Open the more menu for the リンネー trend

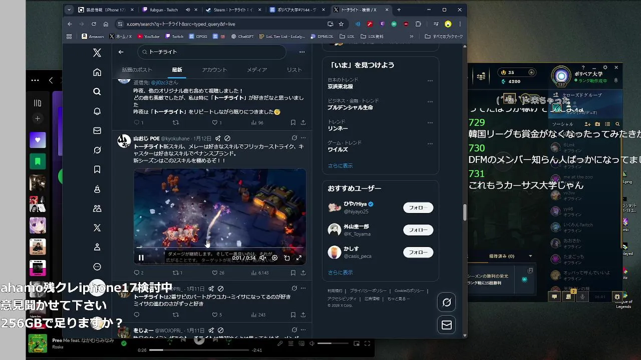430,122
